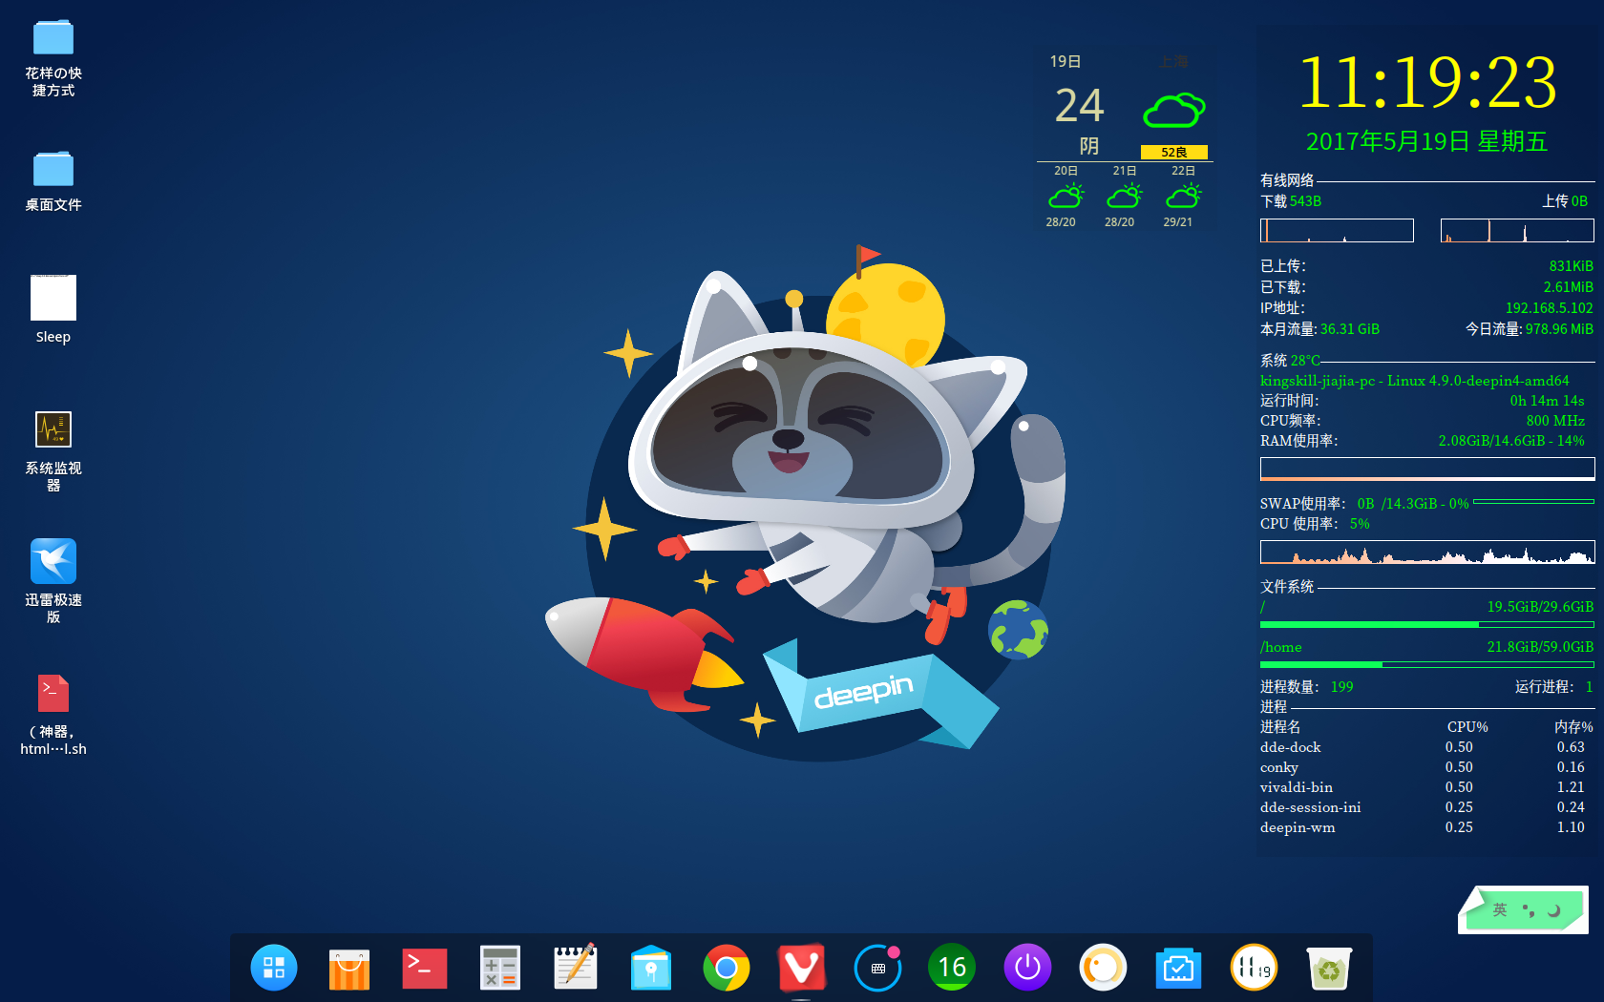Toggle punctuation mode in the input method bar
This screenshot has width=1604, height=1002.
point(1529,910)
